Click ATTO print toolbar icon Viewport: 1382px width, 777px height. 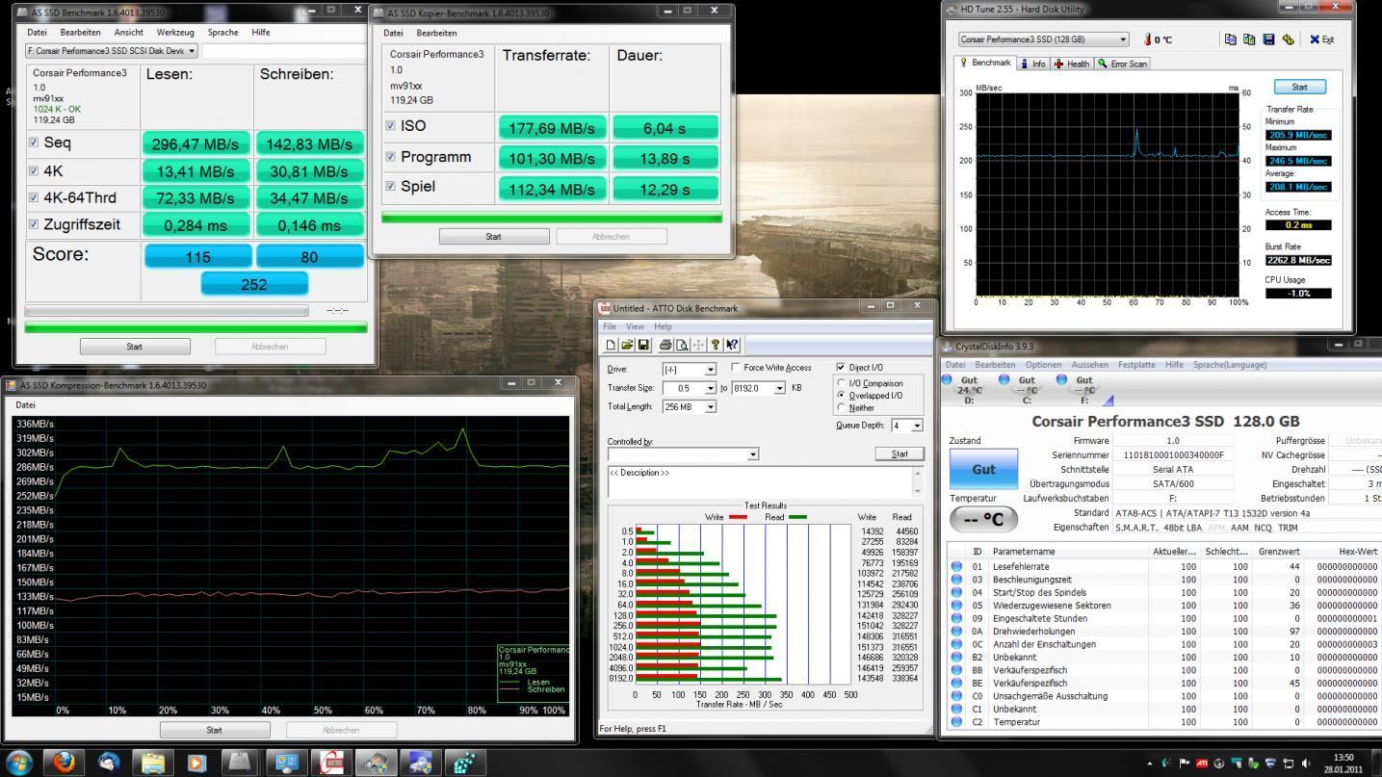point(665,345)
